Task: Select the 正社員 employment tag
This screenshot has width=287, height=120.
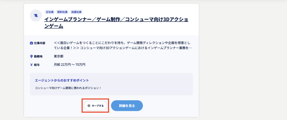Action: tap(50, 12)
